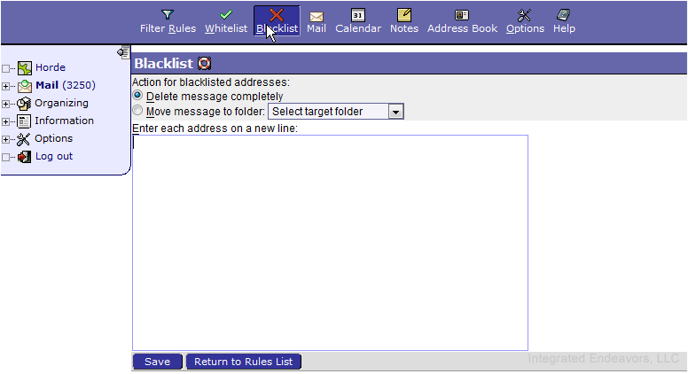Collapse the sidebar using the arrow icon

(x=123, y=52)
